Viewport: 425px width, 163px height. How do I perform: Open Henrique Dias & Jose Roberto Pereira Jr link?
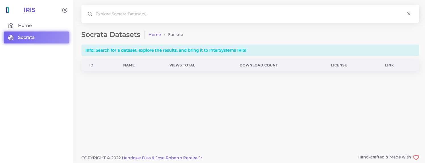coord(162,158)
